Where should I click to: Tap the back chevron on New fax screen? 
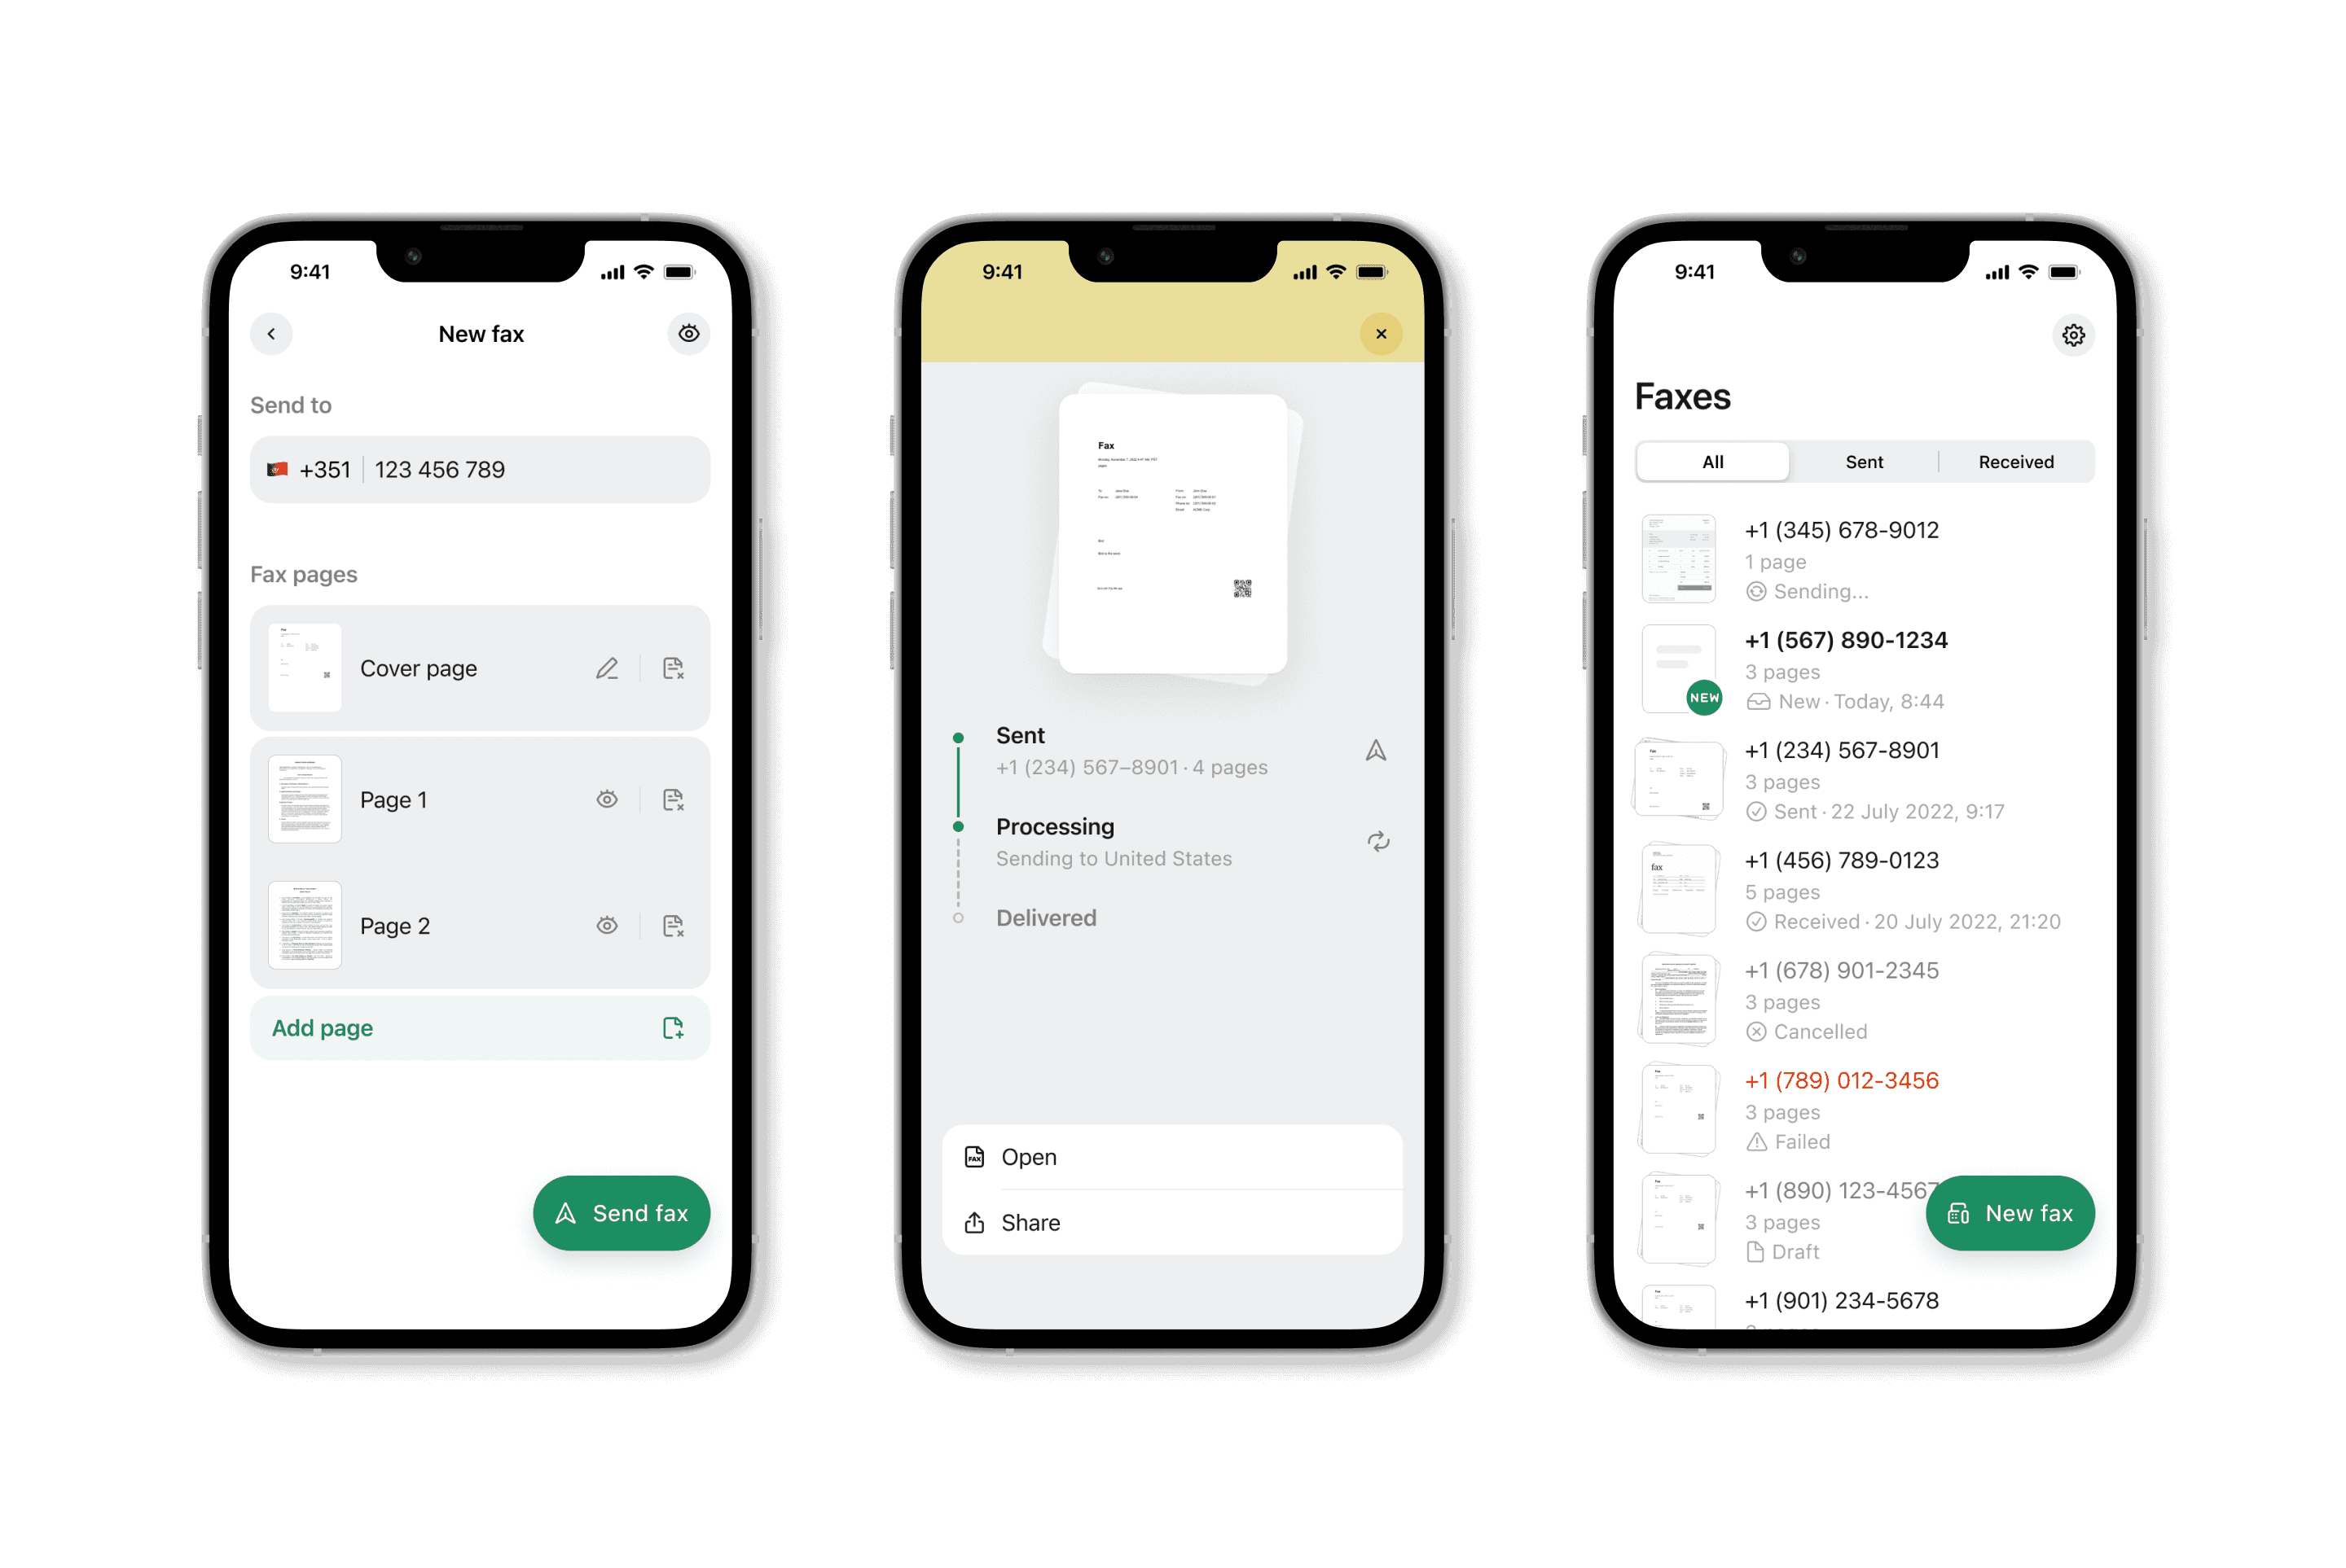pos(270,336)
